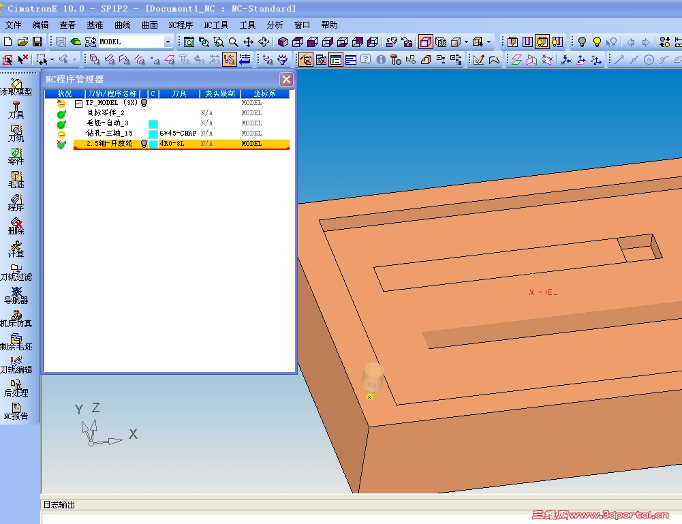Open 刀轨编辑 toolpath editor
Image resolution: width=682 pixels, height=524 pixels.
click(x=16, y=365)
